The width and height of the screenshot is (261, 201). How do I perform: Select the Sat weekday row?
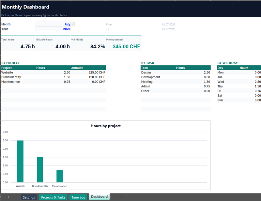(x=239, y=96)
